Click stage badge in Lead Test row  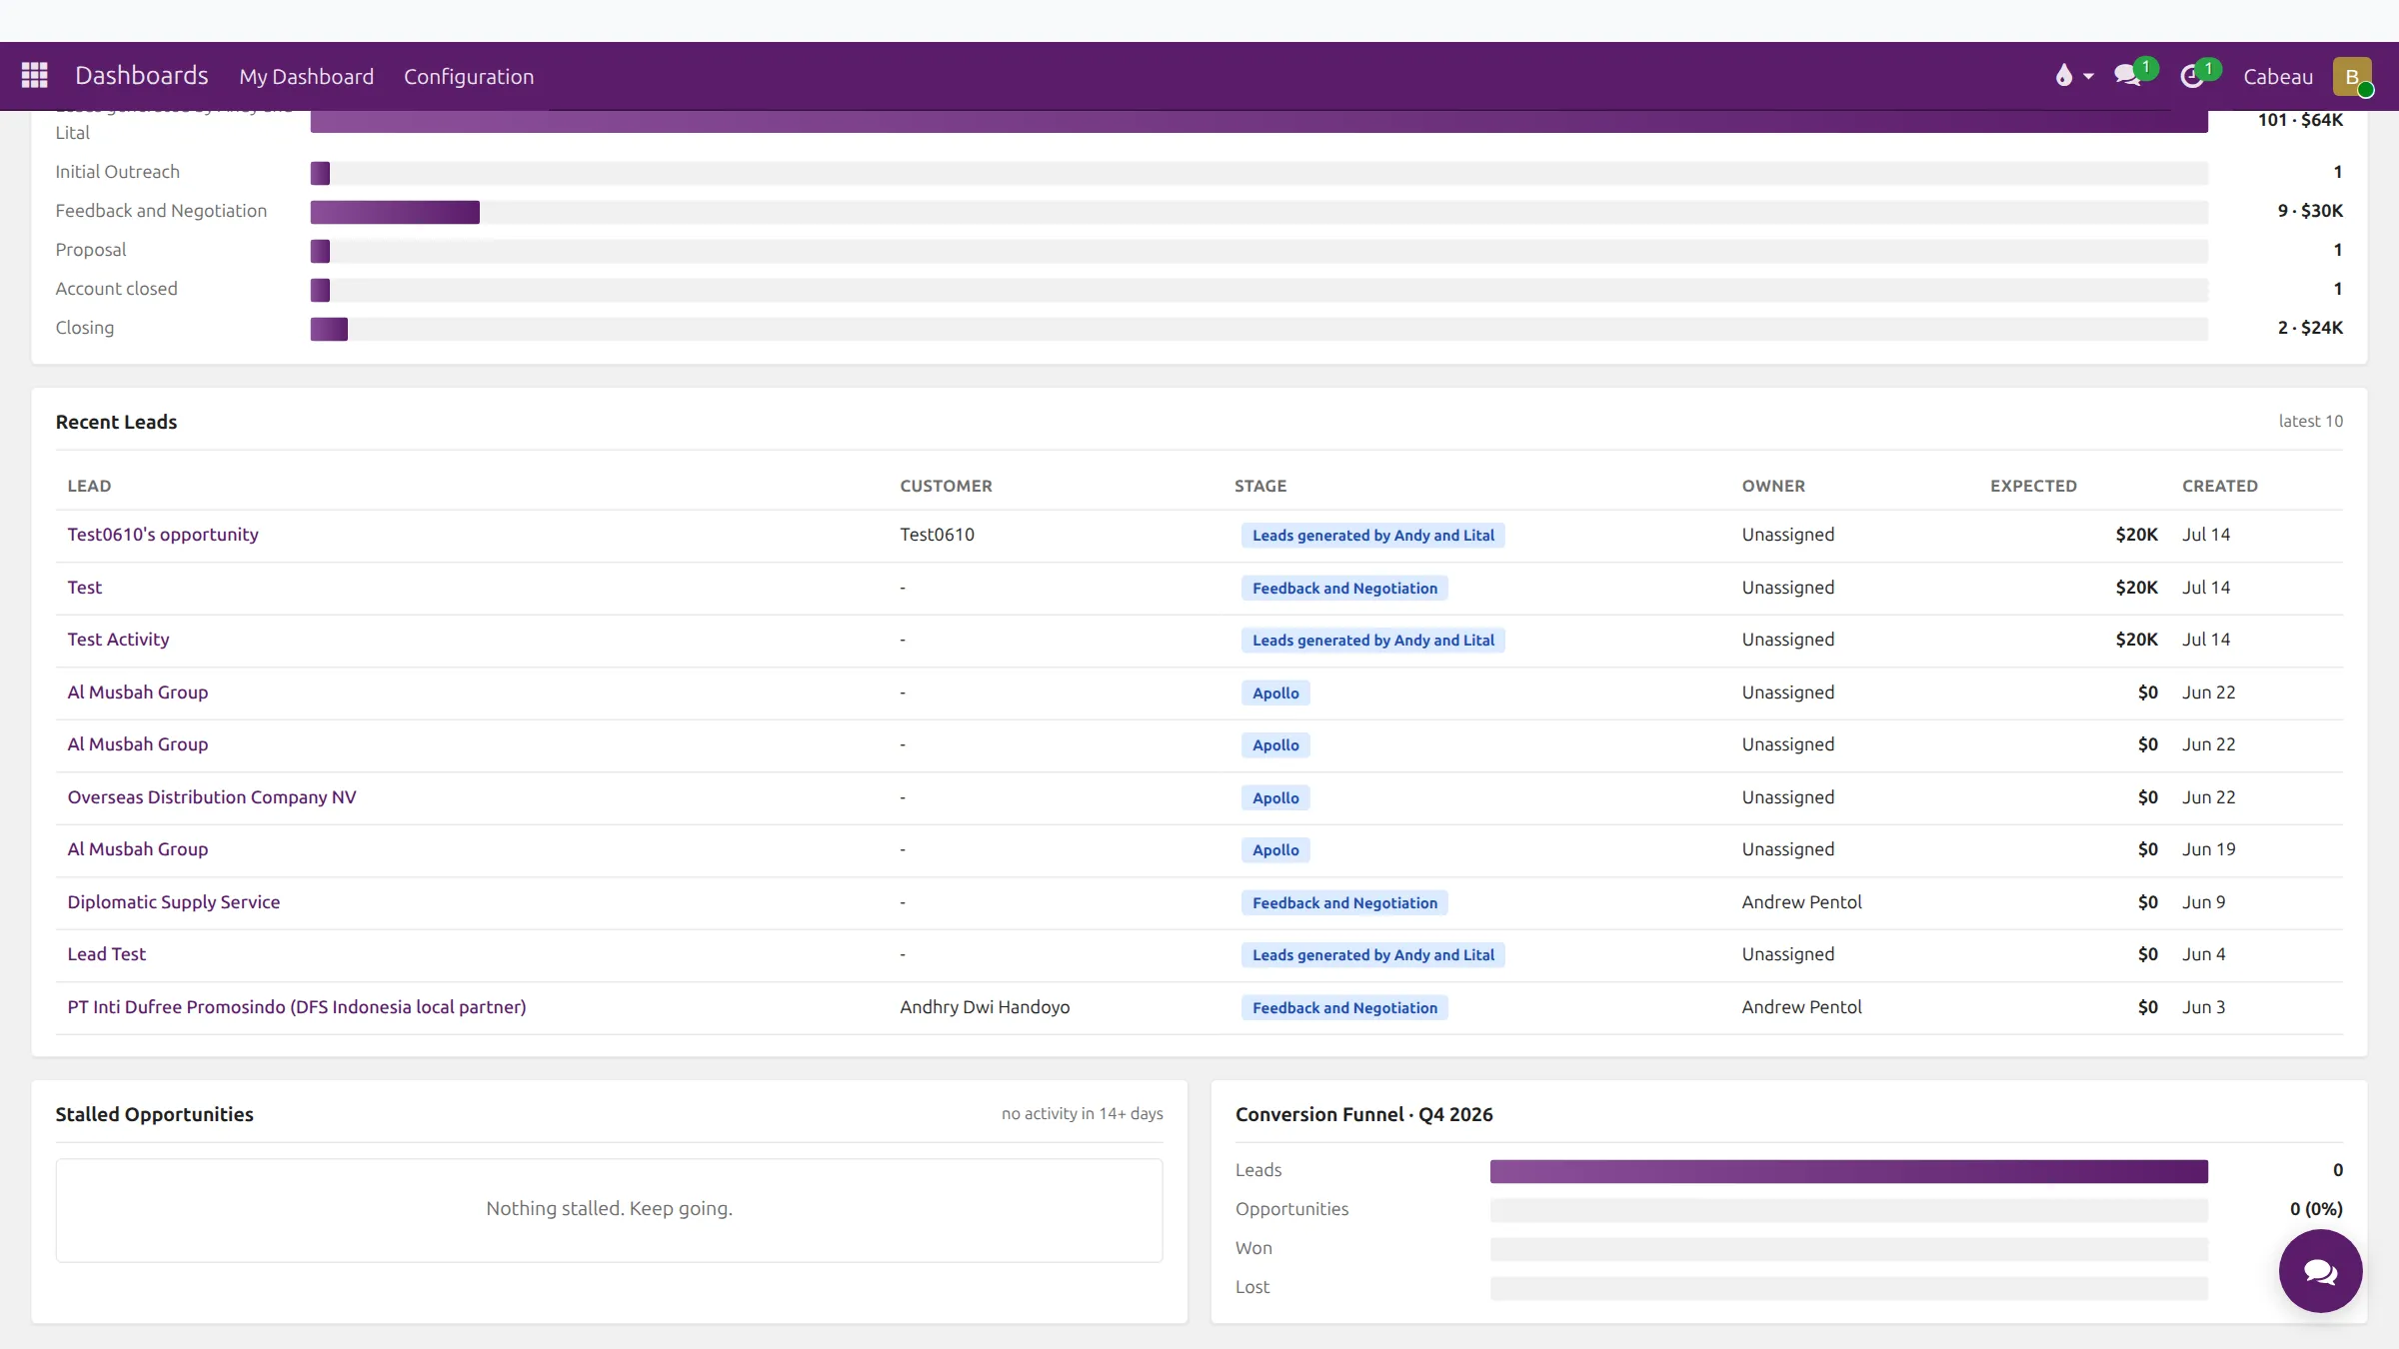(x=1373, y=954)
